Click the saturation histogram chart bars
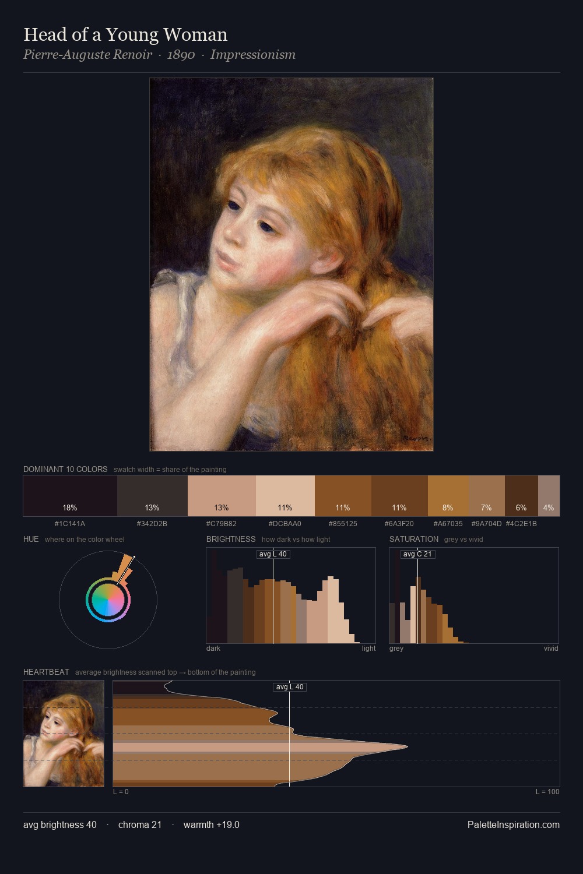 (474, 595)
